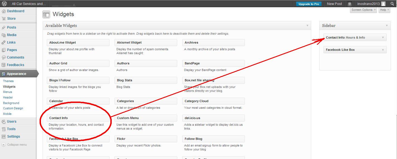Click the stats sparkline in admin bar
The image size is (397, 159).
[64, 4]
